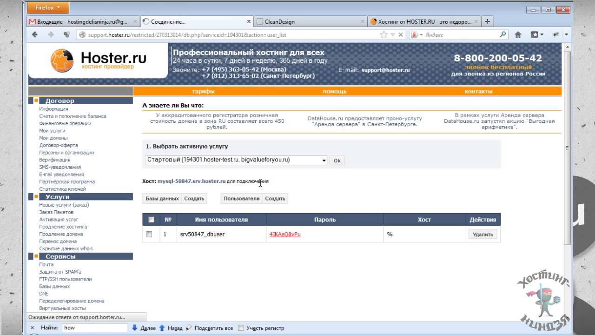Open Мои домены sidebar link
The width and height of the screenshot is (595, 335).
coord(53,138)
